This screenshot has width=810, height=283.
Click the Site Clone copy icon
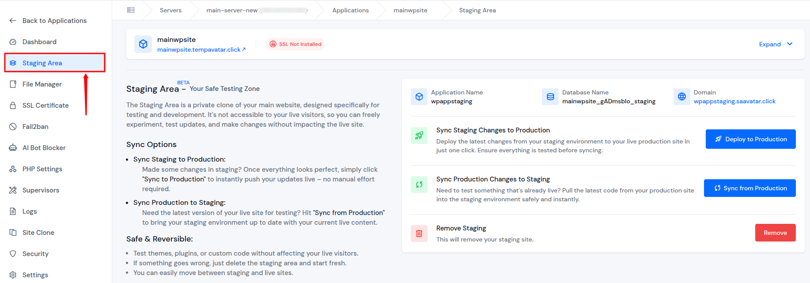point(13,233)
